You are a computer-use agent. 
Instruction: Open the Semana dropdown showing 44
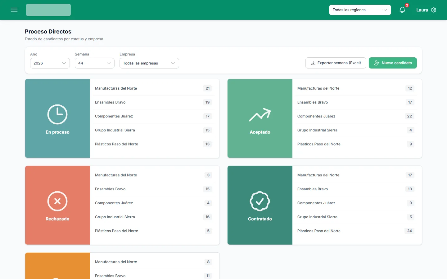[95, 63]
